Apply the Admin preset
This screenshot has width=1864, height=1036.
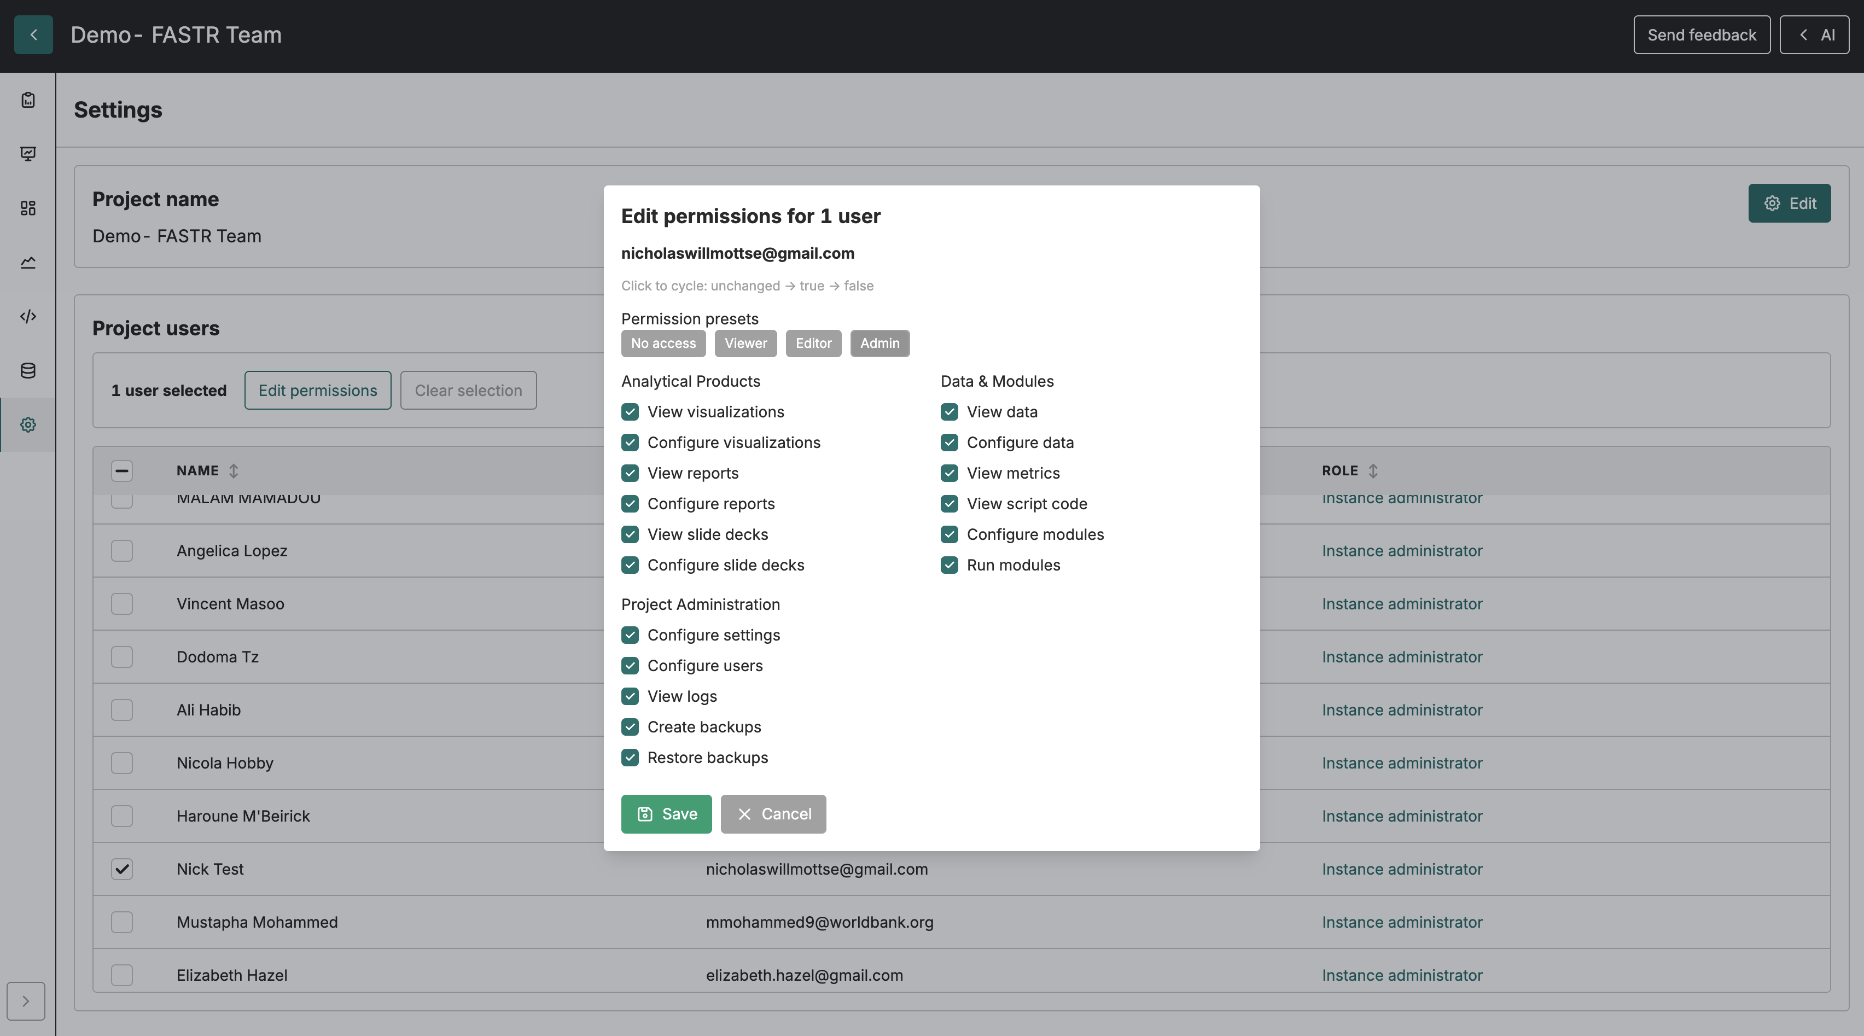[880, 344]
